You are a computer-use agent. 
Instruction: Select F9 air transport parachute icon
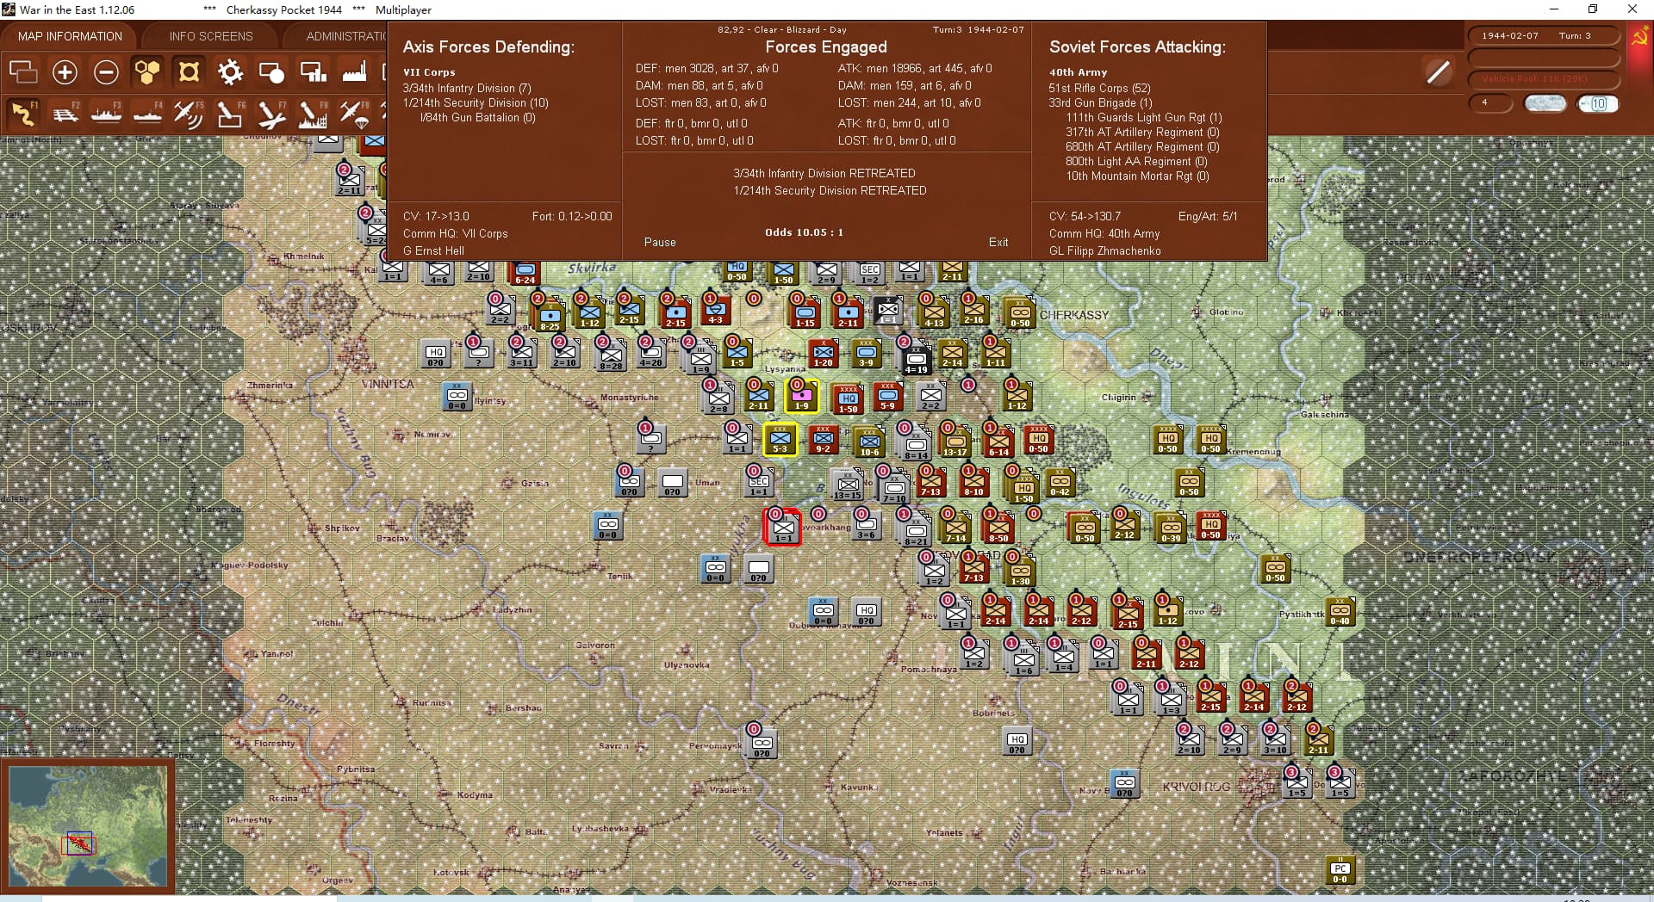pos(354,114)
